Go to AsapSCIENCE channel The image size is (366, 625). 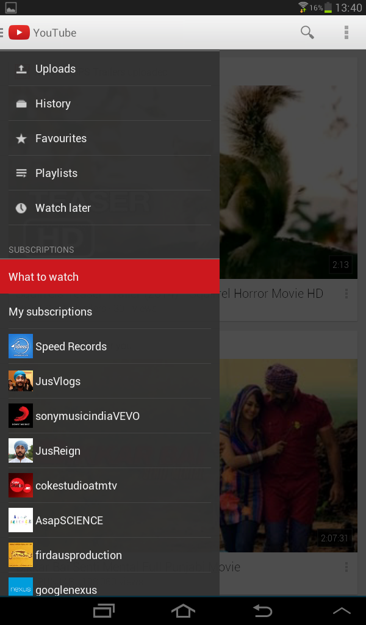pos(69,521)
